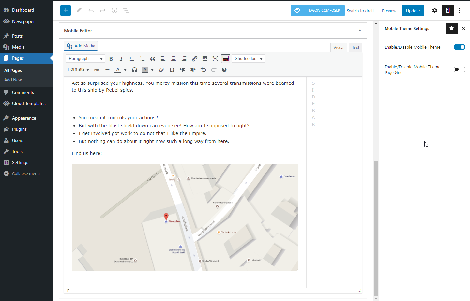
Task: Clear formatting with eraser icon
Action: [x=161, y=70]
